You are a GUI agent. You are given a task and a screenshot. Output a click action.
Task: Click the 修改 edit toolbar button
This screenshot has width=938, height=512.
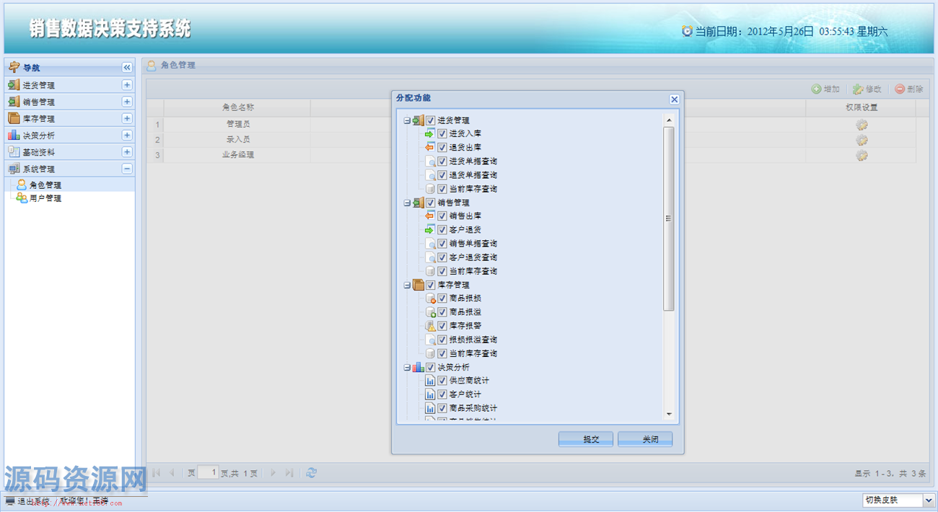tap(867, 89)
